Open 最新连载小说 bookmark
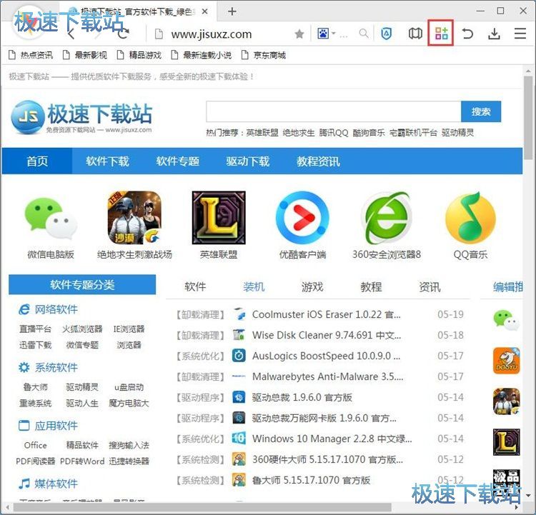Image resolution: width=536 pixels, height=515 pixels. click(201, 55)
